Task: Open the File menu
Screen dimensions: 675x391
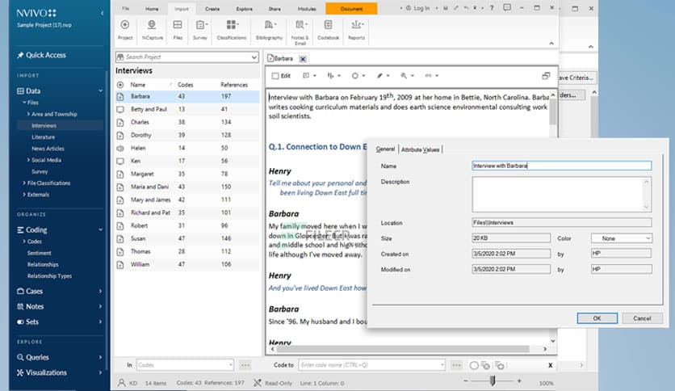Action: (125, 9)
